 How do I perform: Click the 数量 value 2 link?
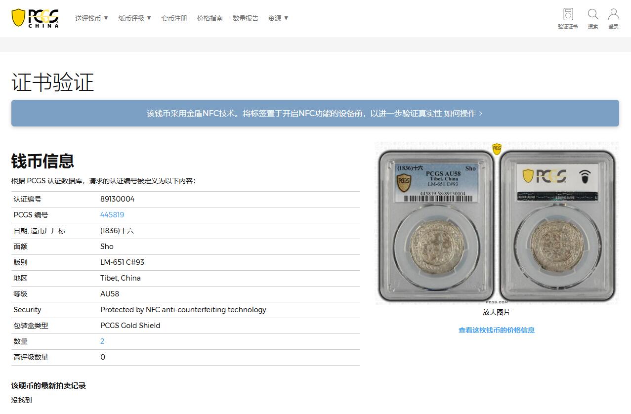tap(102, 341)
